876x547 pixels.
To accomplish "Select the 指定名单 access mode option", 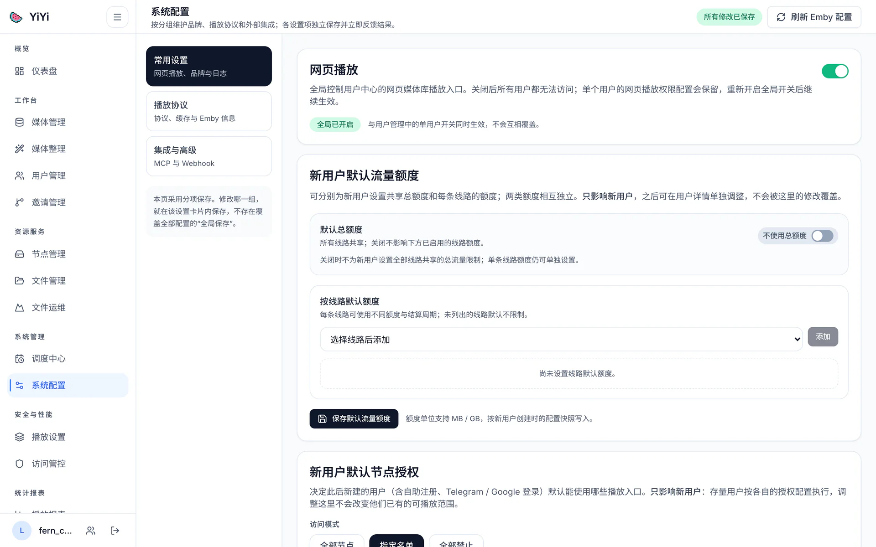I will 396,541.
